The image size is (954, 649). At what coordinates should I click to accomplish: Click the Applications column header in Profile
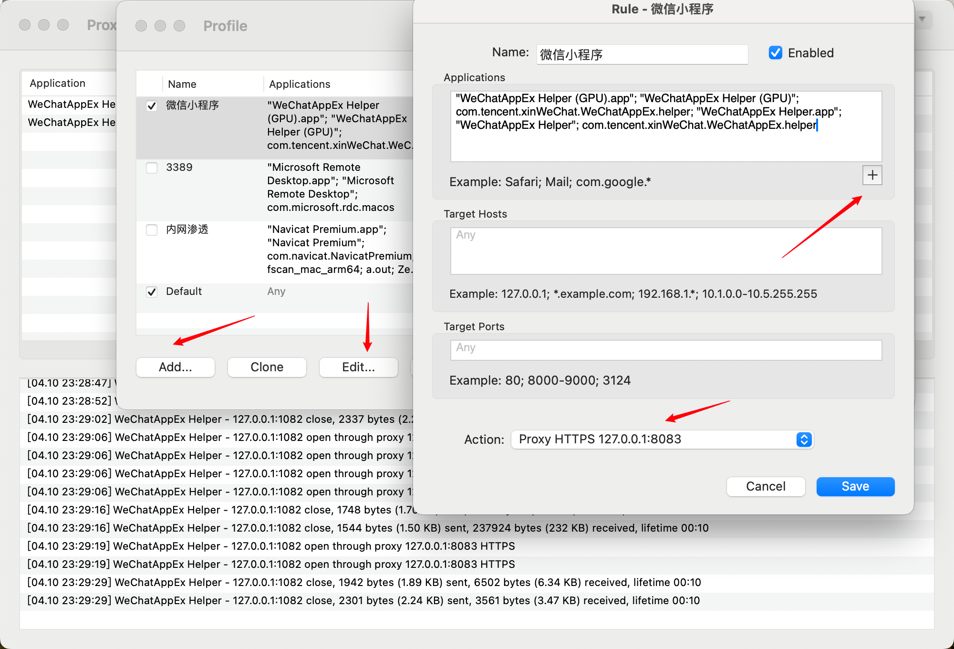300,84
